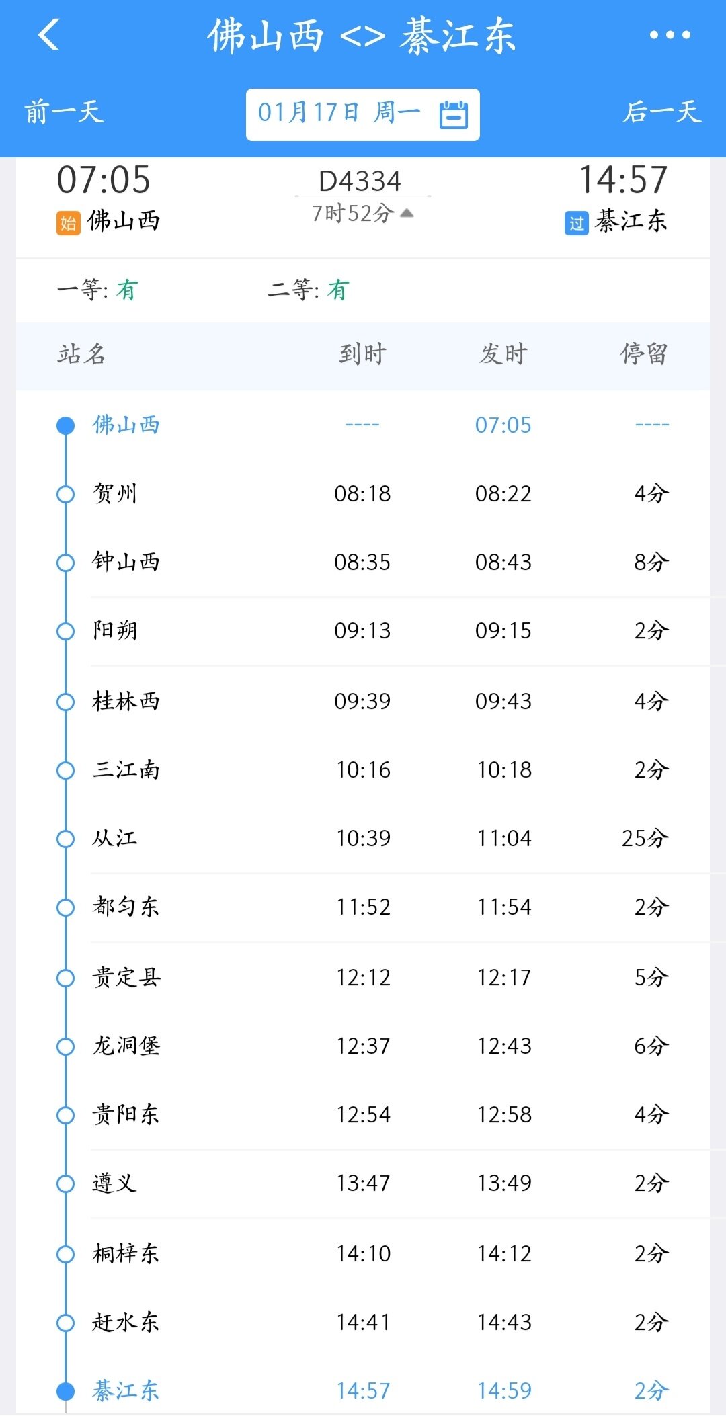The width and height of the screenshot is (726, 1416).
Task: Tap the 遵义 station name
Action: tap(114, 1183)
